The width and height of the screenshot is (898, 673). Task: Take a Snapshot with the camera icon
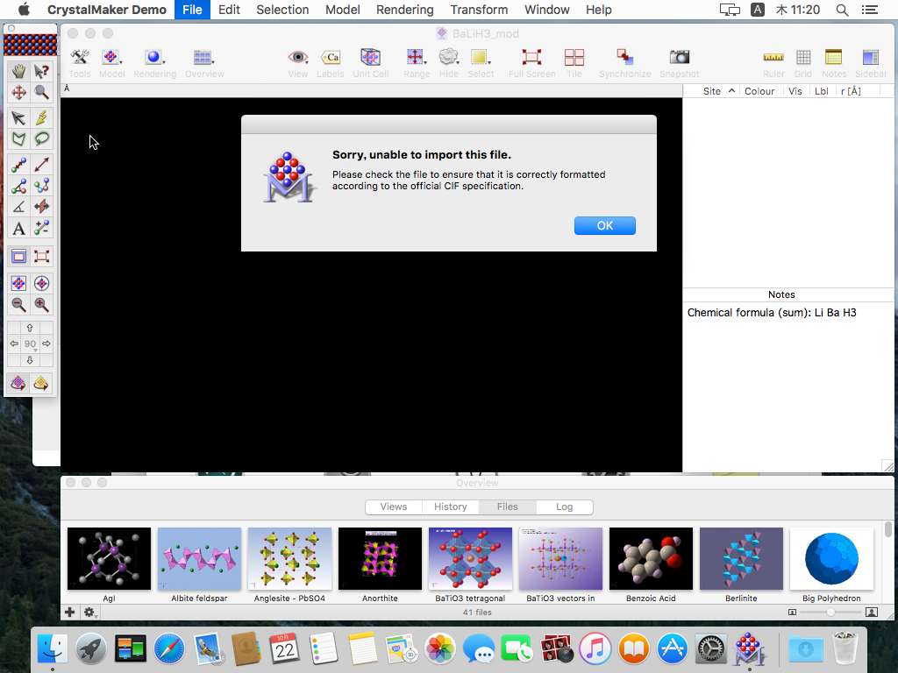coord(680,63)
